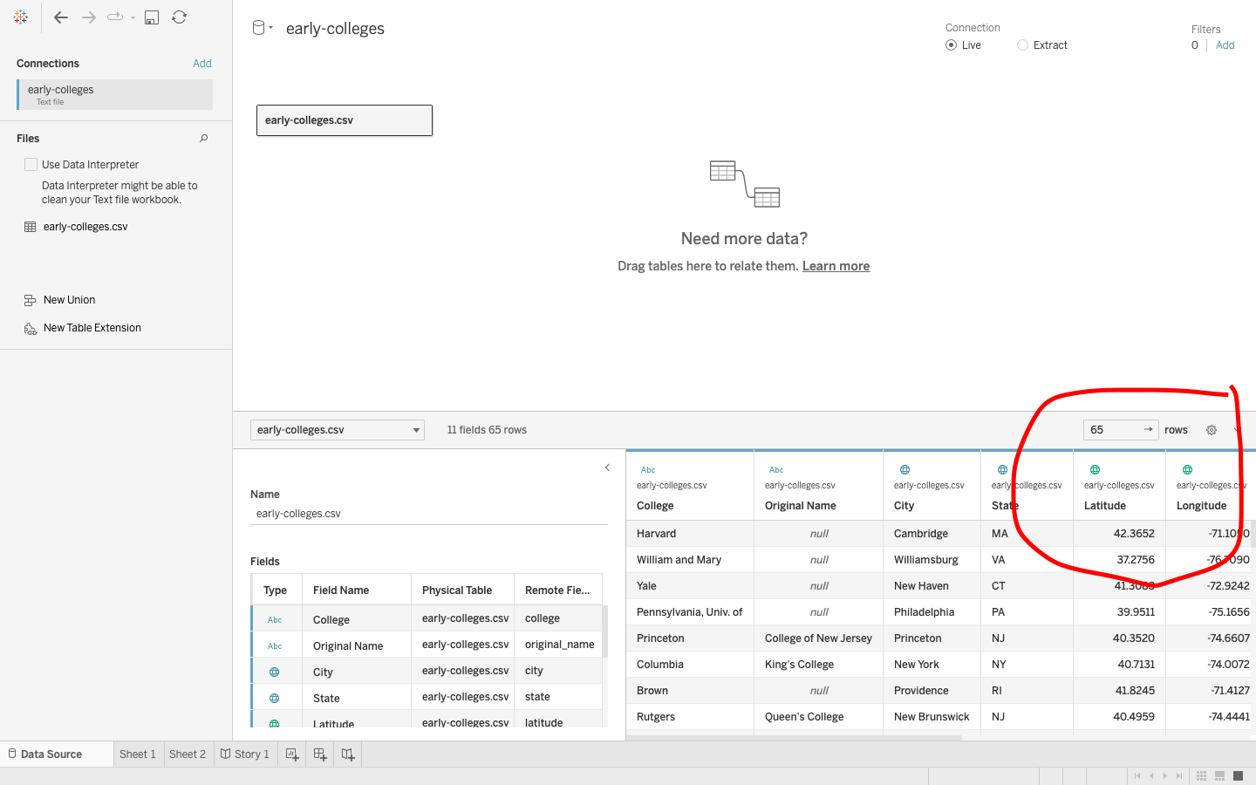
Task: Add a filter with the Filters Add link
Action: coord(1225,45)
